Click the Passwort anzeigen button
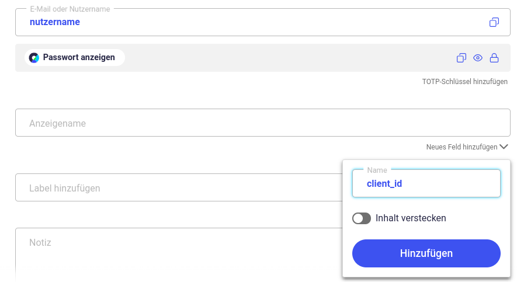Screen dimensions: 517x282 click(x=75, y=58)
